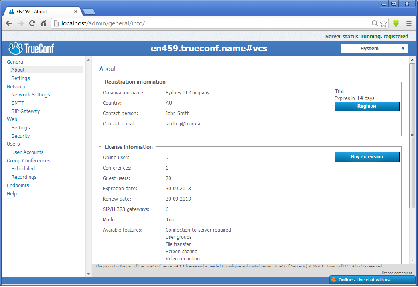Open Network Settings in the sidebar
This screenshot has width=418, height=287.
tap(31, 95)
